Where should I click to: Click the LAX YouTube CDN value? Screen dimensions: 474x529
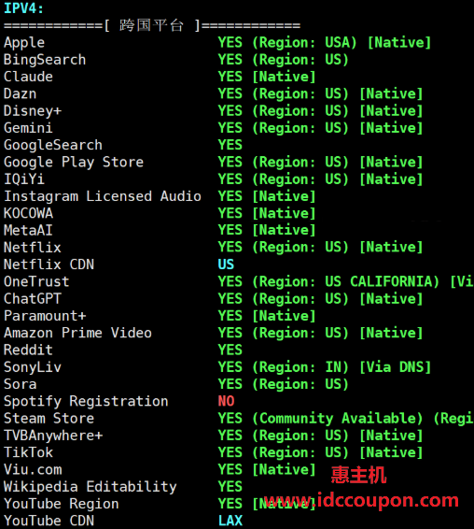[x=230, y=521]
